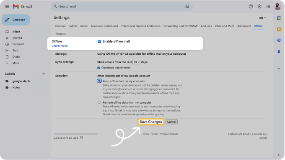
Task: Open the Drafts folder label
Action: coord(16,57)
